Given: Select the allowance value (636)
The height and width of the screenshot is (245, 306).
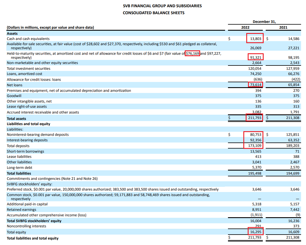Looking at the screenshot, I should (x=258, y=79).
